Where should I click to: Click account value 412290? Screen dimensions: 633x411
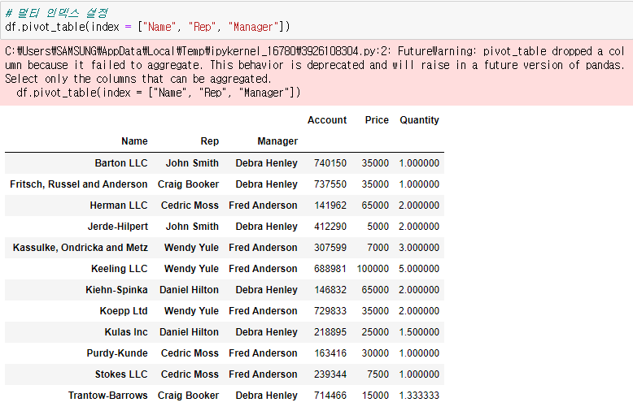pyautogui.click(x=330, y=227)
